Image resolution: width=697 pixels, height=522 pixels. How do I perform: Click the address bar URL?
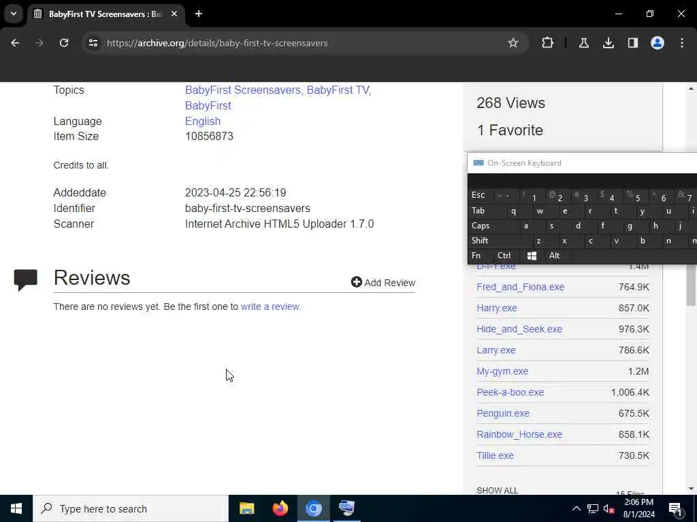[217, 43]
